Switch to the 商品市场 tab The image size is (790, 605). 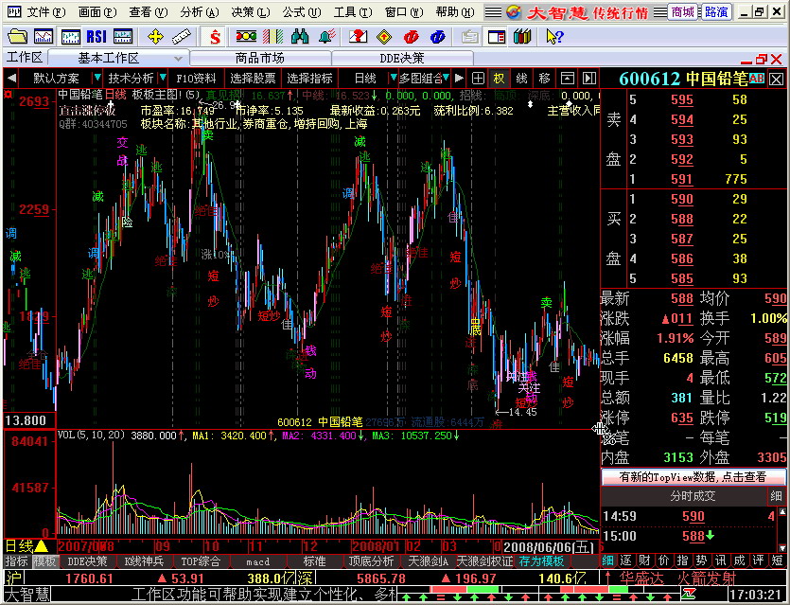(x=260, y=59)
